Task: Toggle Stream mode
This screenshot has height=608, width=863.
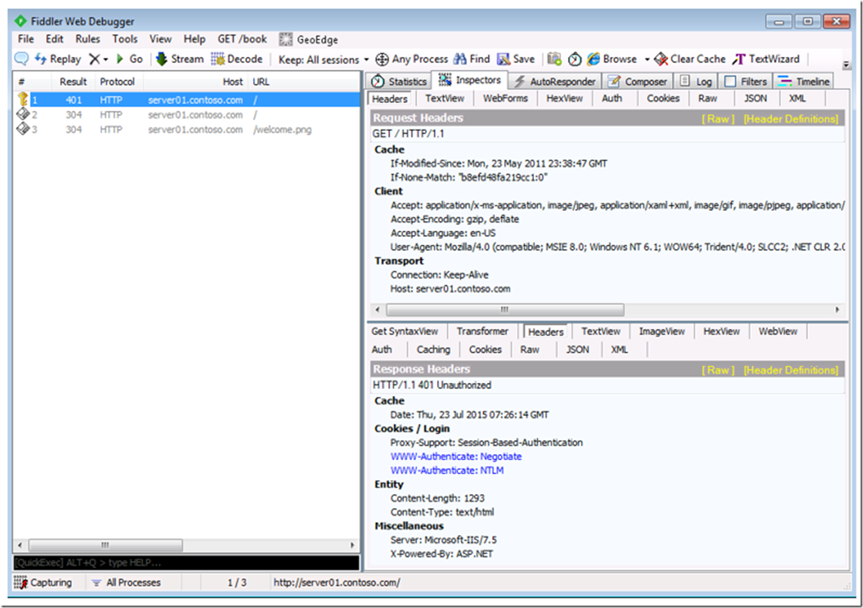Action: pyautogui.click(x=180, y=59)
